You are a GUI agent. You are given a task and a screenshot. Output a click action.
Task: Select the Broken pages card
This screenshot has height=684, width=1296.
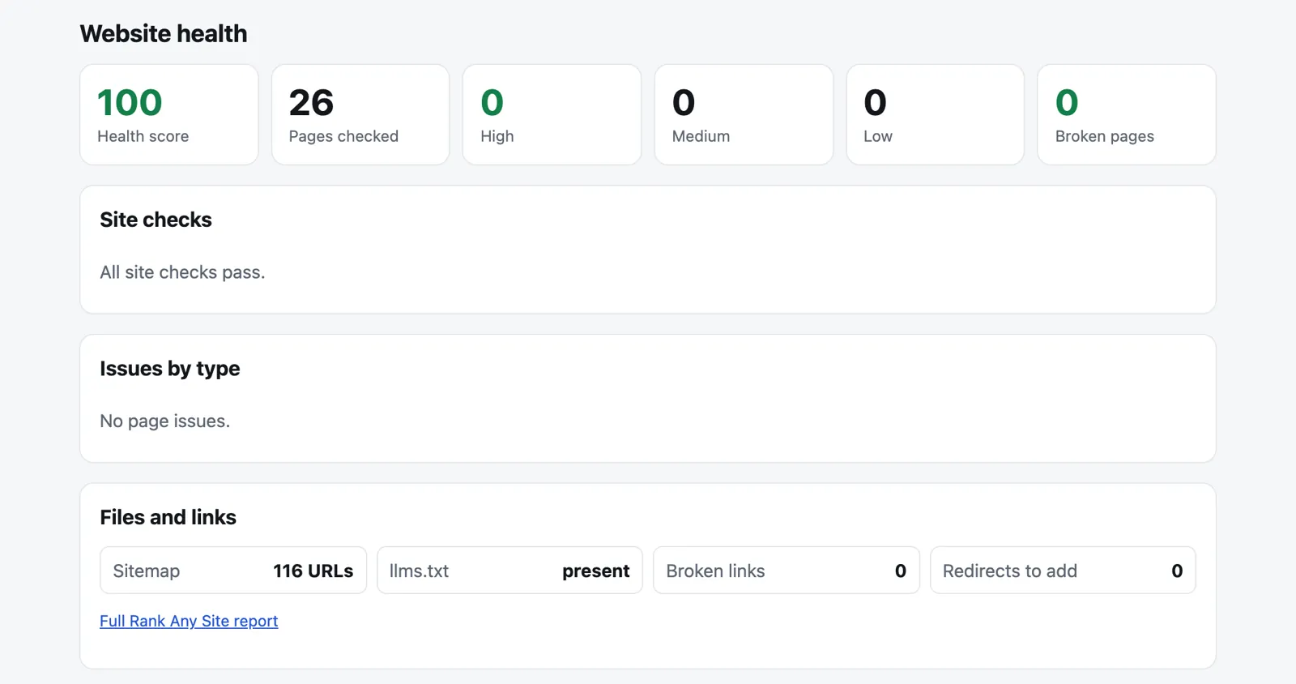1127,115
